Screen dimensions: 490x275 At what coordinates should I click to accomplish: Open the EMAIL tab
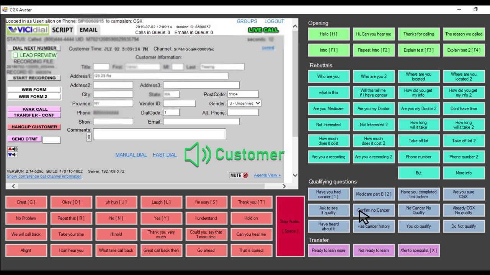coord(88,30)
